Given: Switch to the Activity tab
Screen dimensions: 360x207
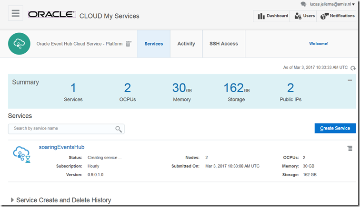Looking at the screenshot, I should (186, 44).
